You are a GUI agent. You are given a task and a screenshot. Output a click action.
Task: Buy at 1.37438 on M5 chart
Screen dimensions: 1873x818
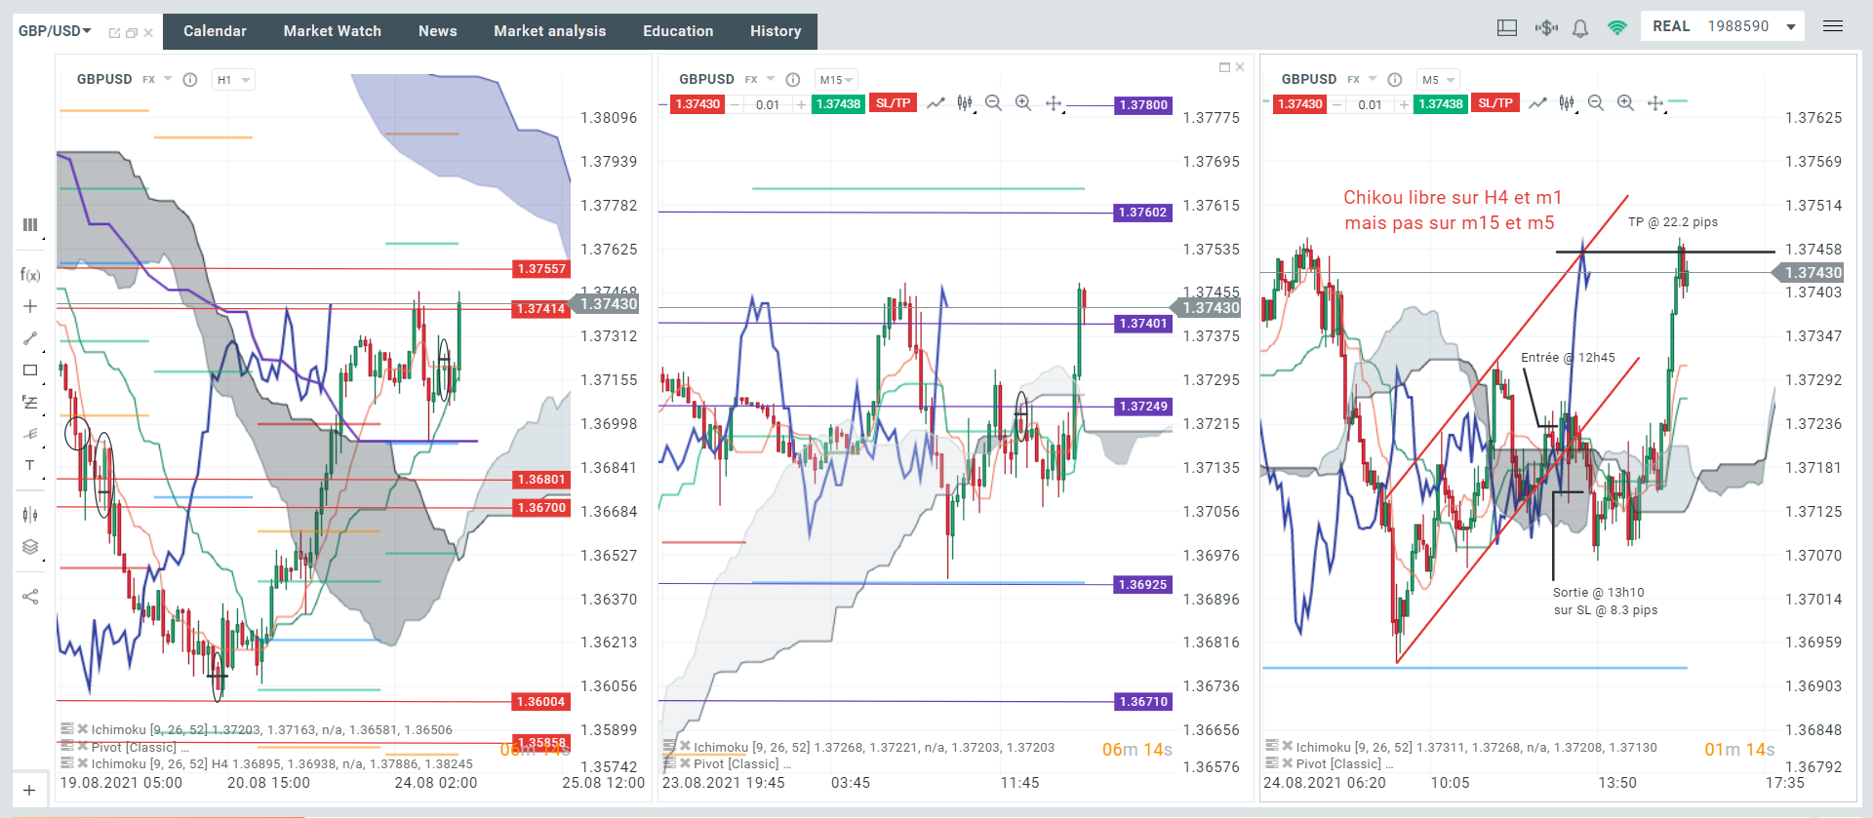(1440, 104)
